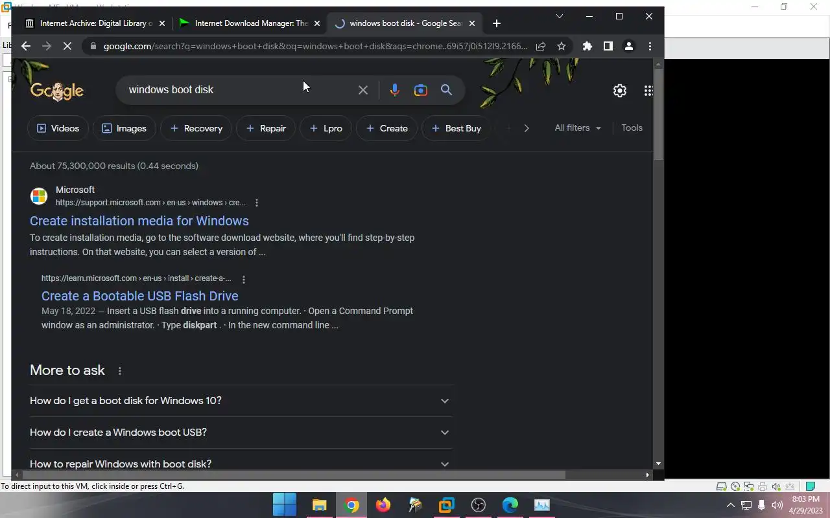Open volume control in system tray

tap(777, 505)
